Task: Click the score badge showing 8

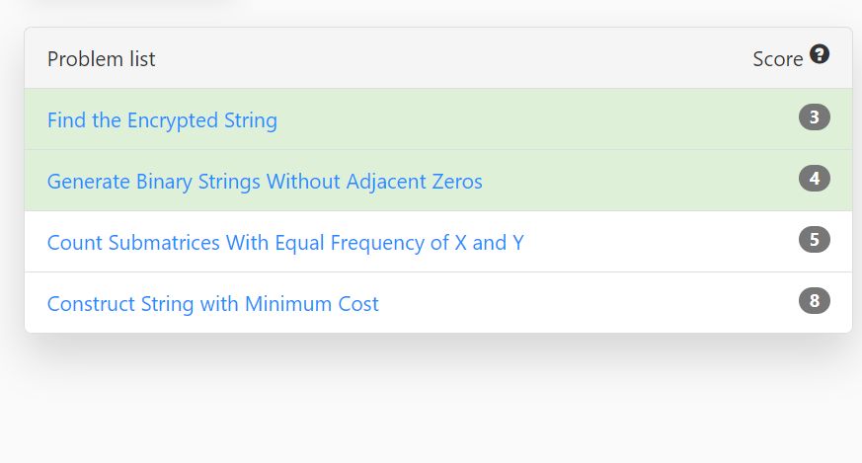Action: [x=815, y=301]
